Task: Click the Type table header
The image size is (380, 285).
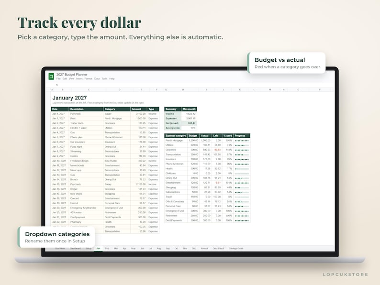Action: (153, 109)
